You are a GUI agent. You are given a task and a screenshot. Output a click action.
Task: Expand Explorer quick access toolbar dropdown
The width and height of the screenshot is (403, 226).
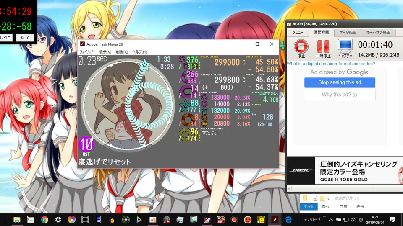pyautogui.click(x=328, y=198)
